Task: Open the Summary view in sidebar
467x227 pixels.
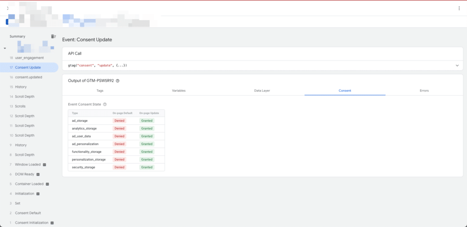Action: pyautogui.click(x=17, y=36)
